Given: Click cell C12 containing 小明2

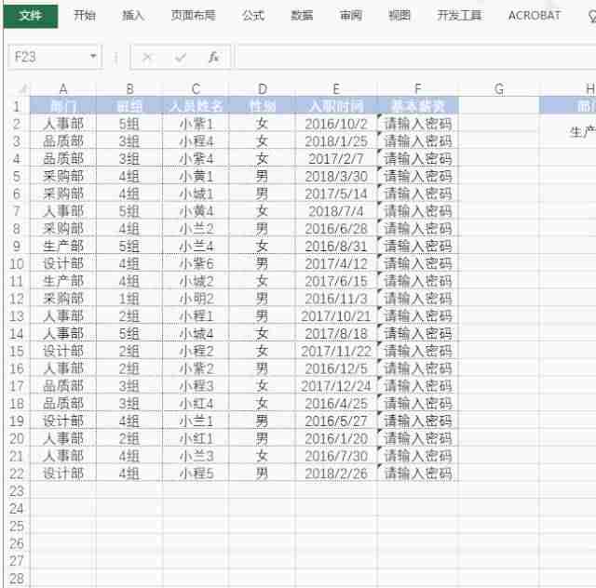Looking at the screenshot, I should [196, 299].
